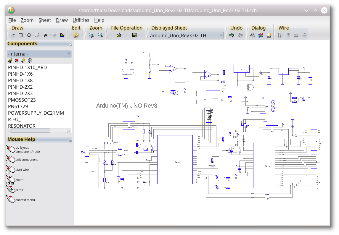
Task: Open the layout dialog icon
Action: [261, 35]
